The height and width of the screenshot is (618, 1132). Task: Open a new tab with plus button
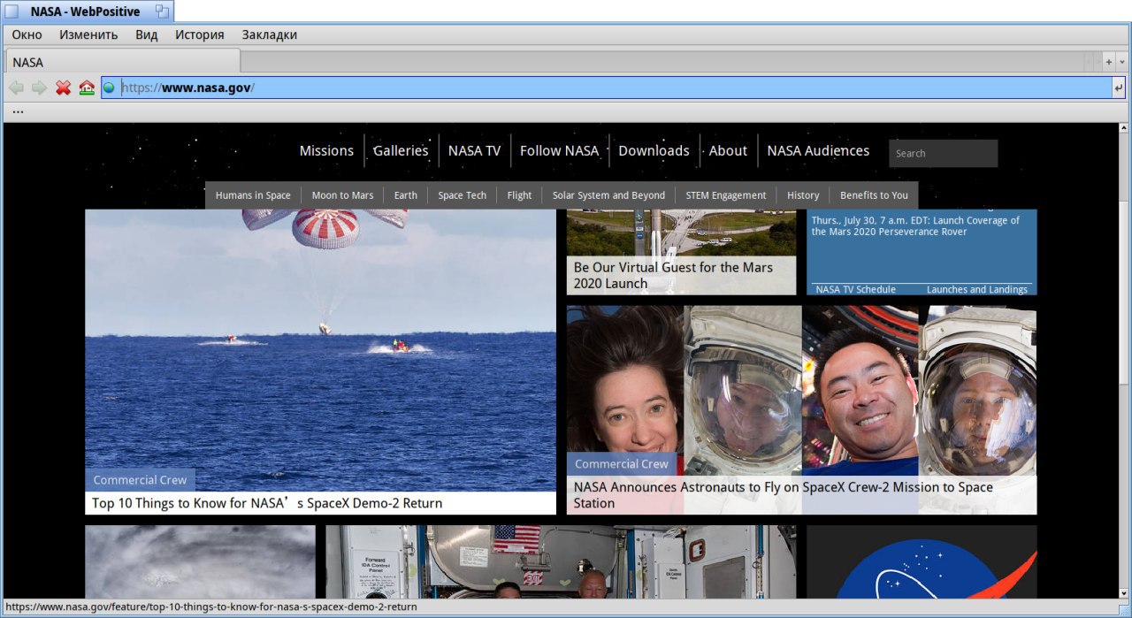point(1108,62)
